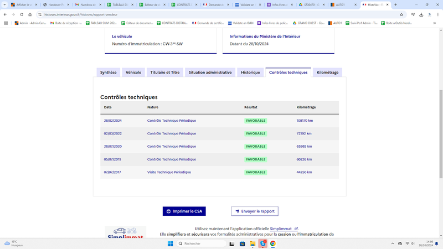
Task: Open Suivi Perf Admin bookmark
Action: (362, 23)
